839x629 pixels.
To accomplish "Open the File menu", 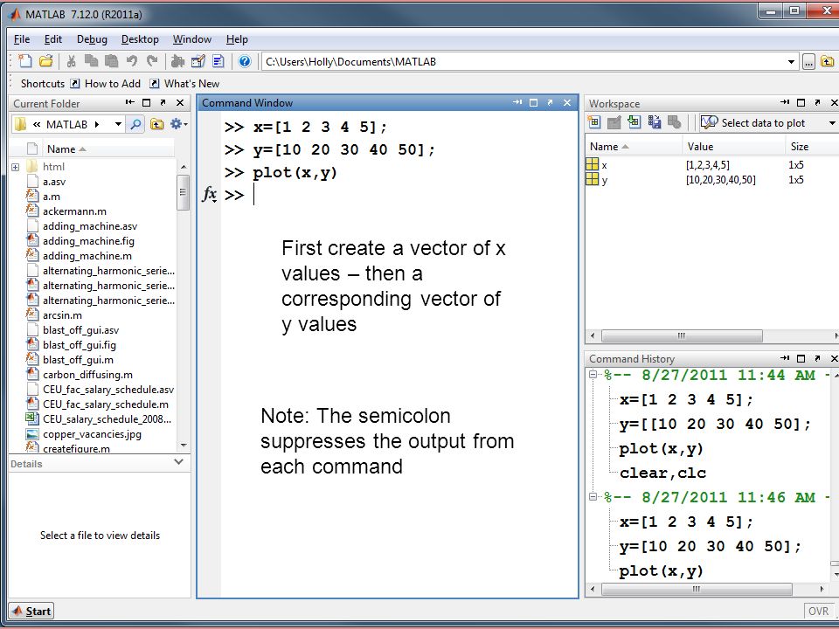I will point(22,39).
